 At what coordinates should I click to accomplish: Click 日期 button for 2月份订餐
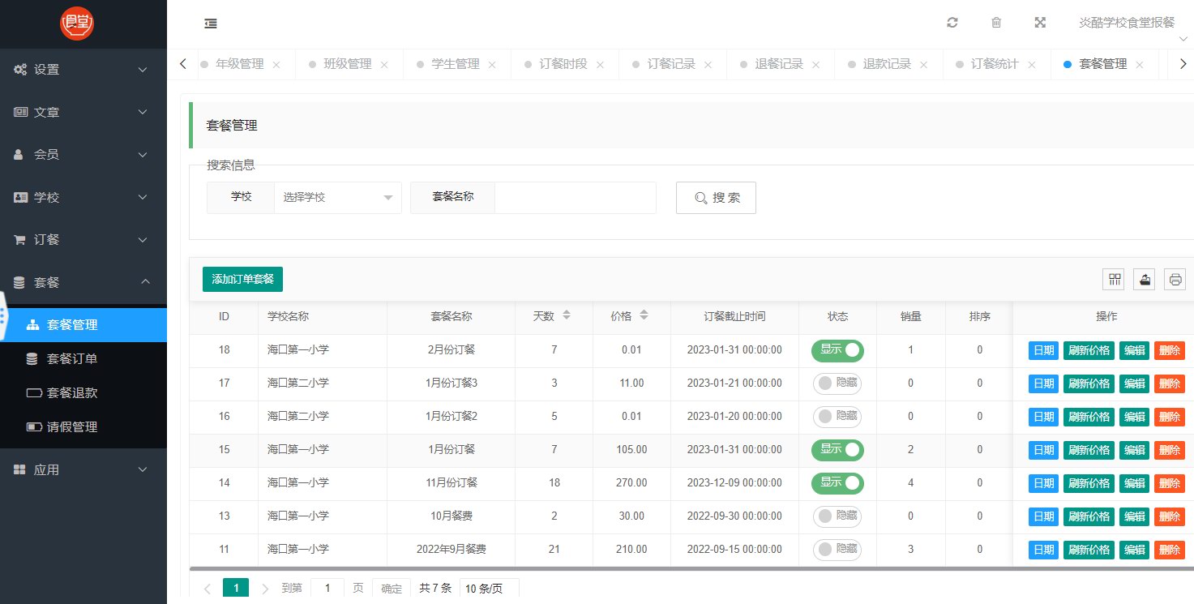click(1043, 350)
